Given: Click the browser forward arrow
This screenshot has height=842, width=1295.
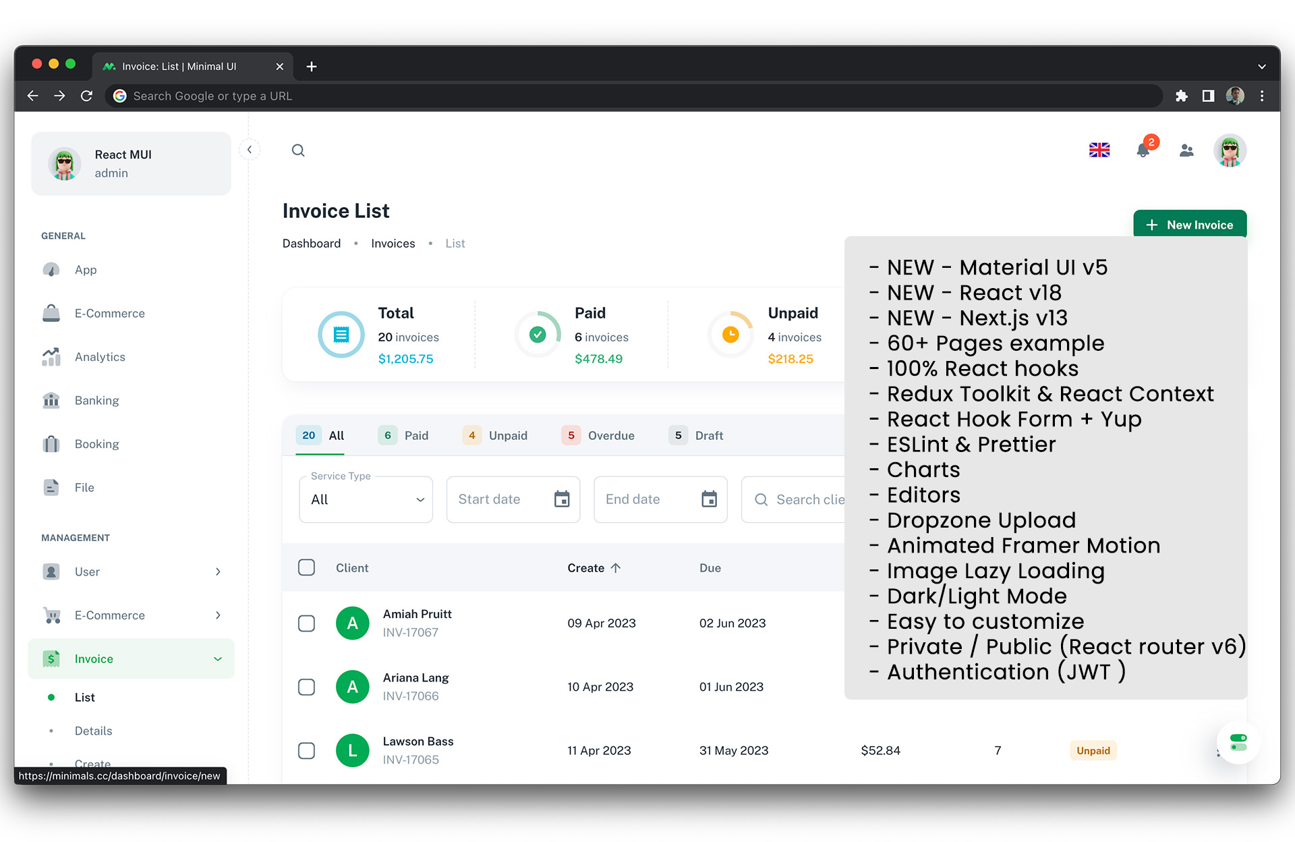Looking at the screenshot, I should 59,96.
